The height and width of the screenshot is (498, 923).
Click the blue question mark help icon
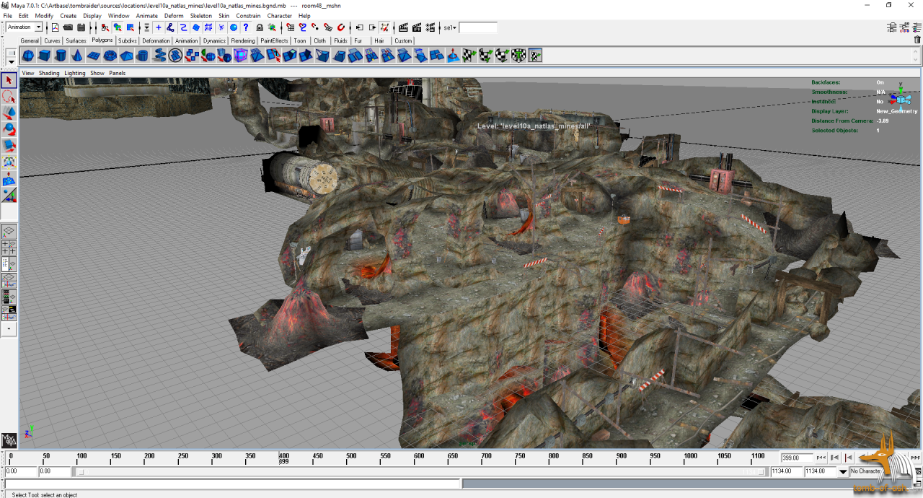tap(246, 27)
